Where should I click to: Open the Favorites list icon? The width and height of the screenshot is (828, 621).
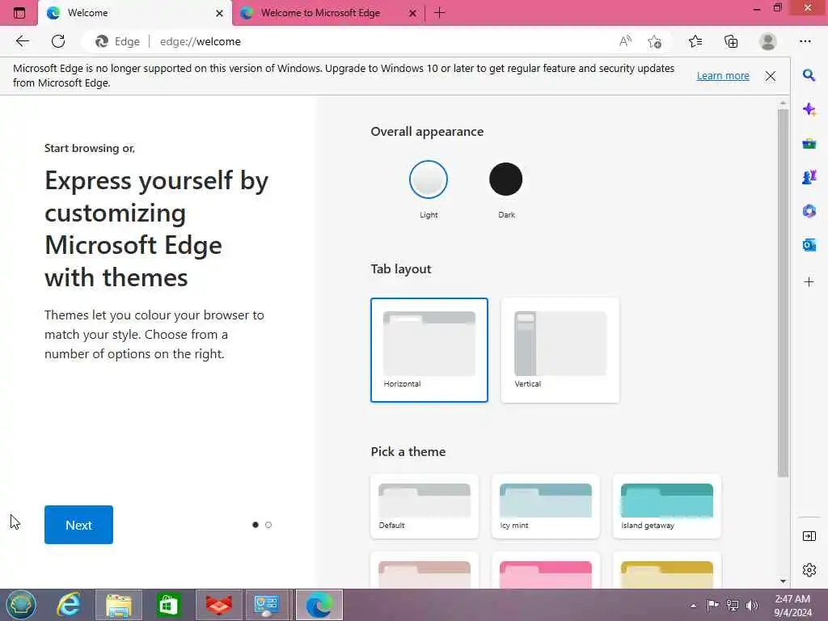[x=695, y=41]
